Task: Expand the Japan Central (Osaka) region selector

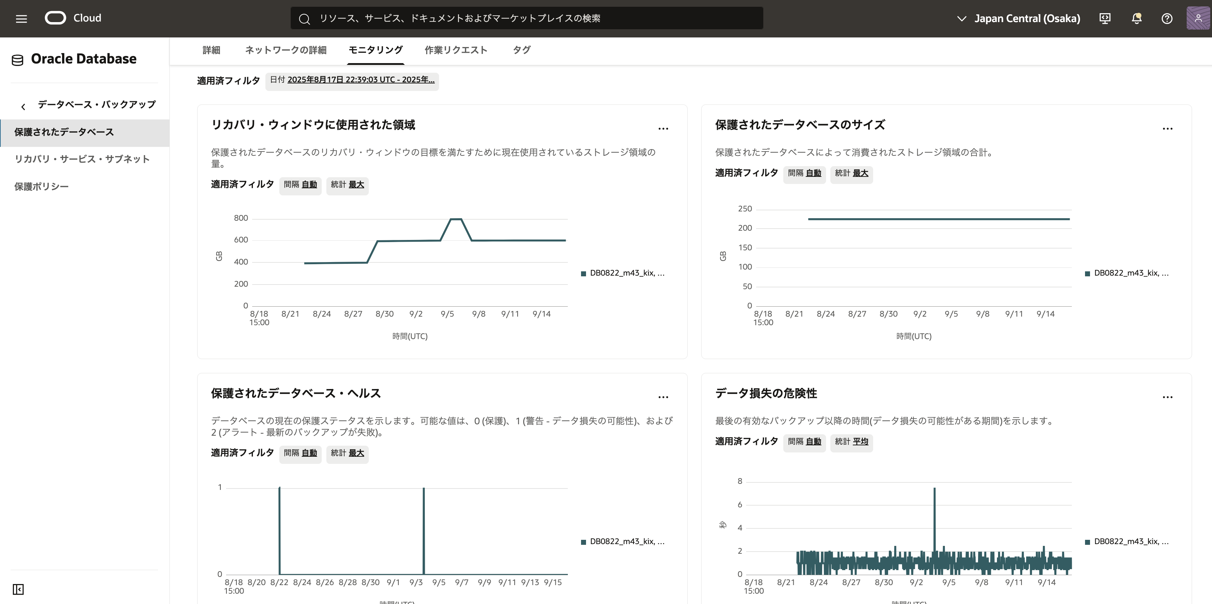Action: [1019, 19]
